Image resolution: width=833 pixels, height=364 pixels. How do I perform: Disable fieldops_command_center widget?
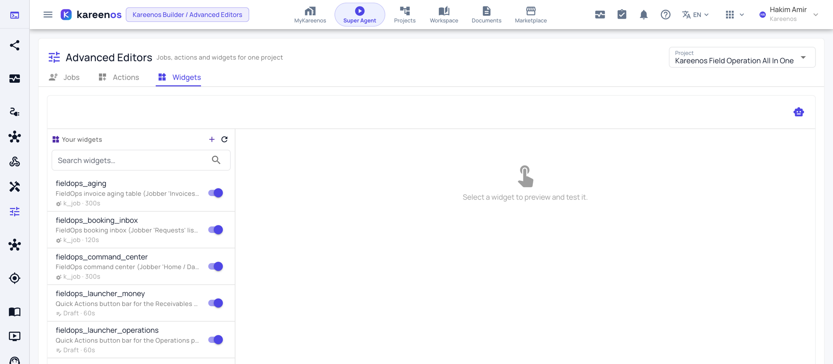click(x=216, y=266)
